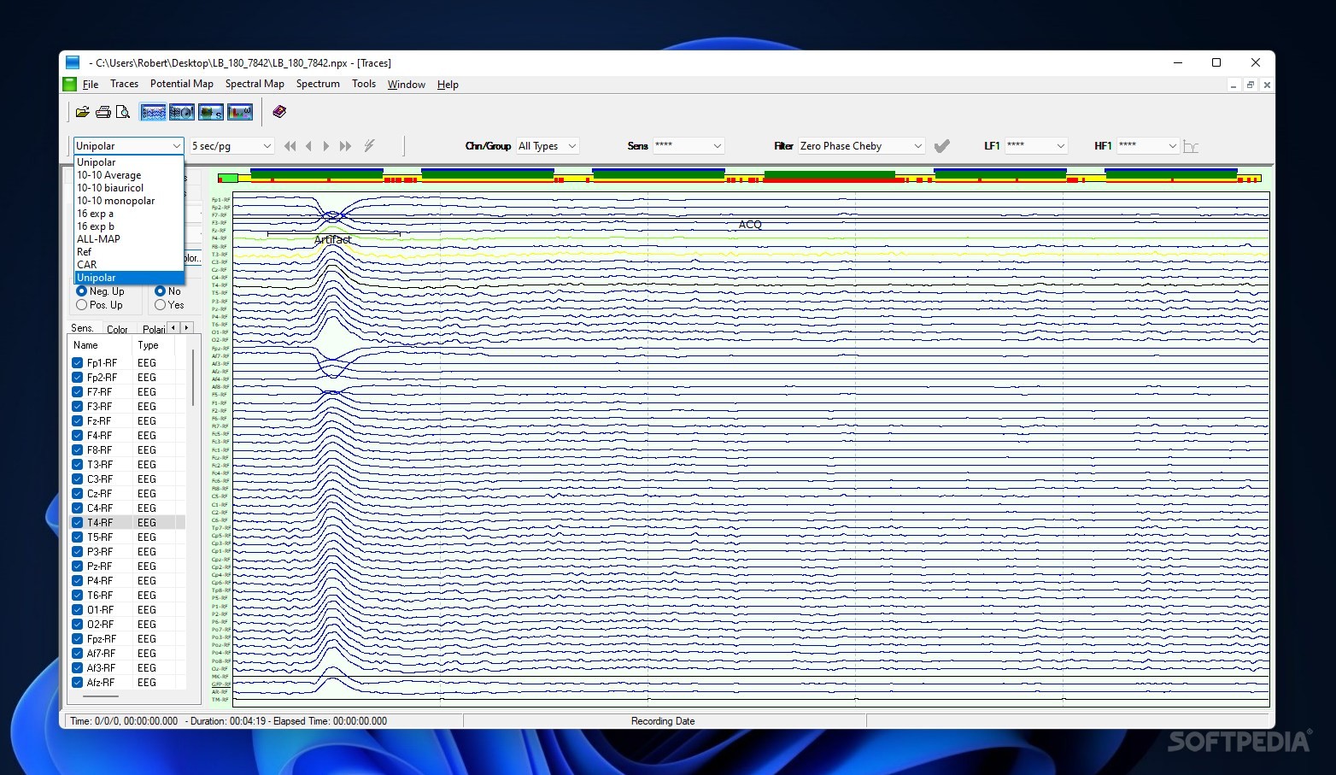This screenshot has width=1336, height=775.
Task: Click the green application icon in menu bar
Action: click(70, 84)
